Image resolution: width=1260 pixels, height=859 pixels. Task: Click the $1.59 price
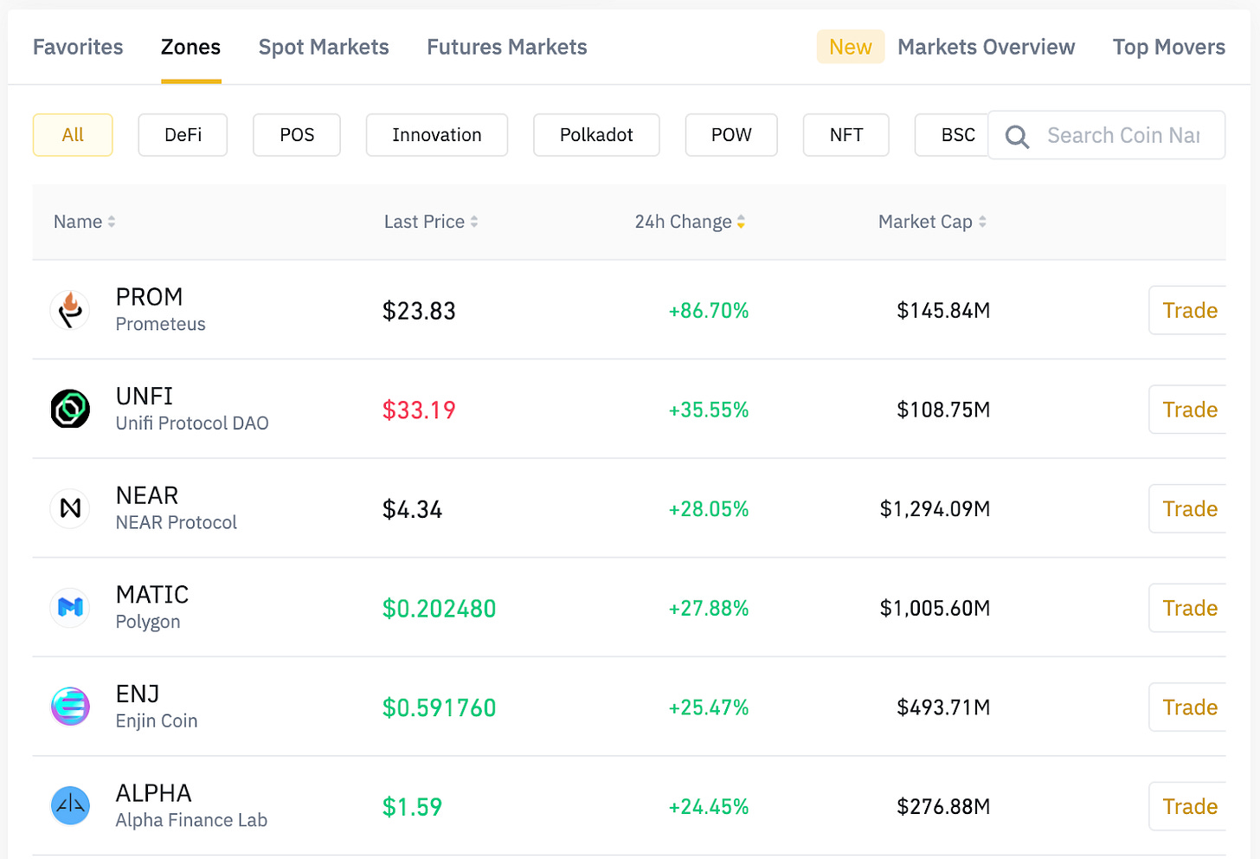(x=412, y=807)
